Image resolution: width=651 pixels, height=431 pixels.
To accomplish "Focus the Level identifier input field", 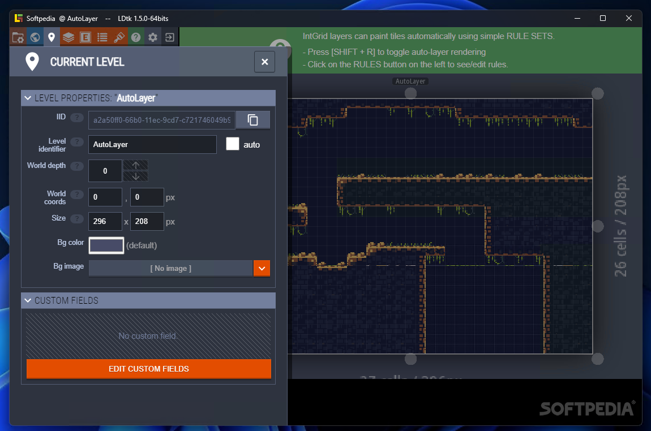I will click(x=152, y=144).
